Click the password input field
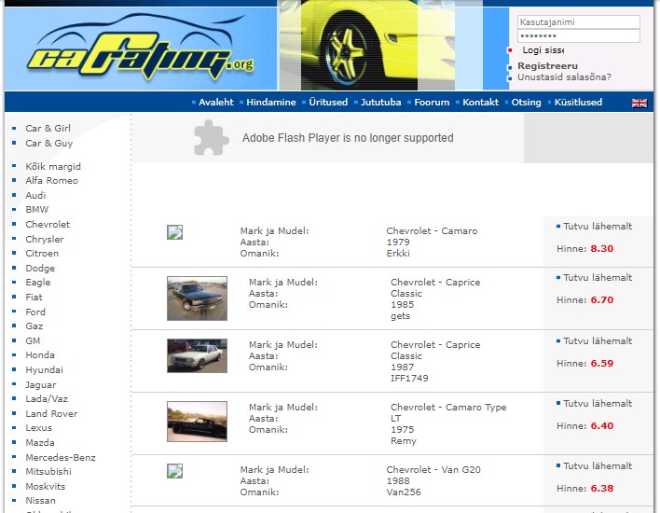 coord(578,35)
